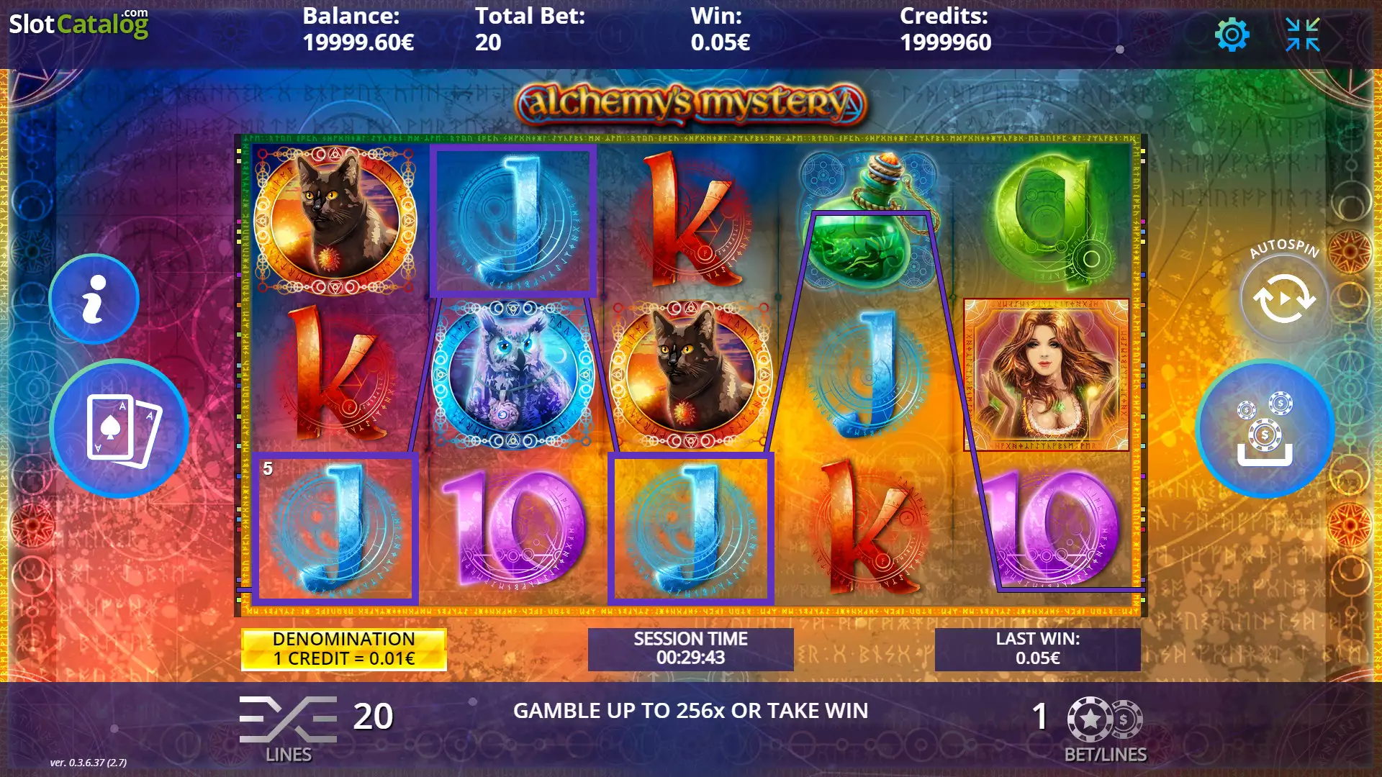Click the Session Time display

click(x=691, y=649)
